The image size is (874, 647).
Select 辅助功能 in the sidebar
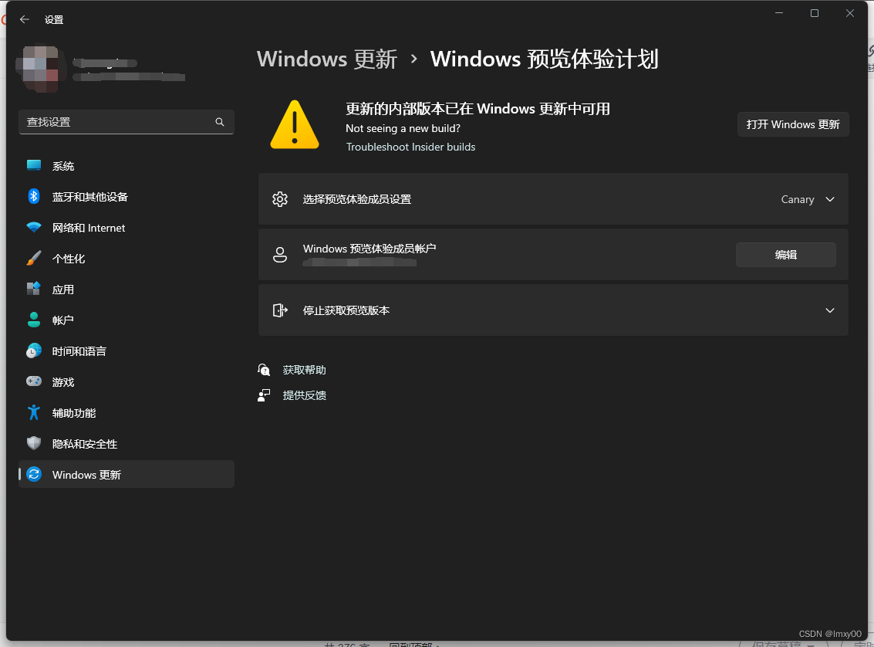point(126,413)
